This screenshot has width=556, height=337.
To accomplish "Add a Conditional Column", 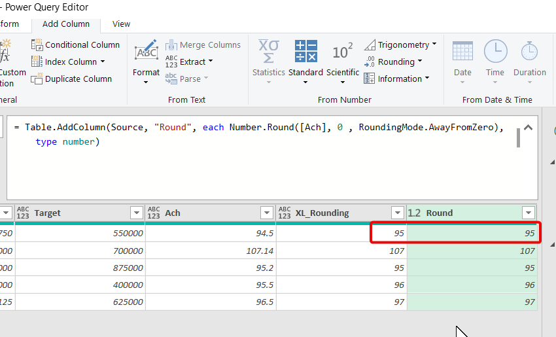I will pyautogui.click(x=75, y=45).
